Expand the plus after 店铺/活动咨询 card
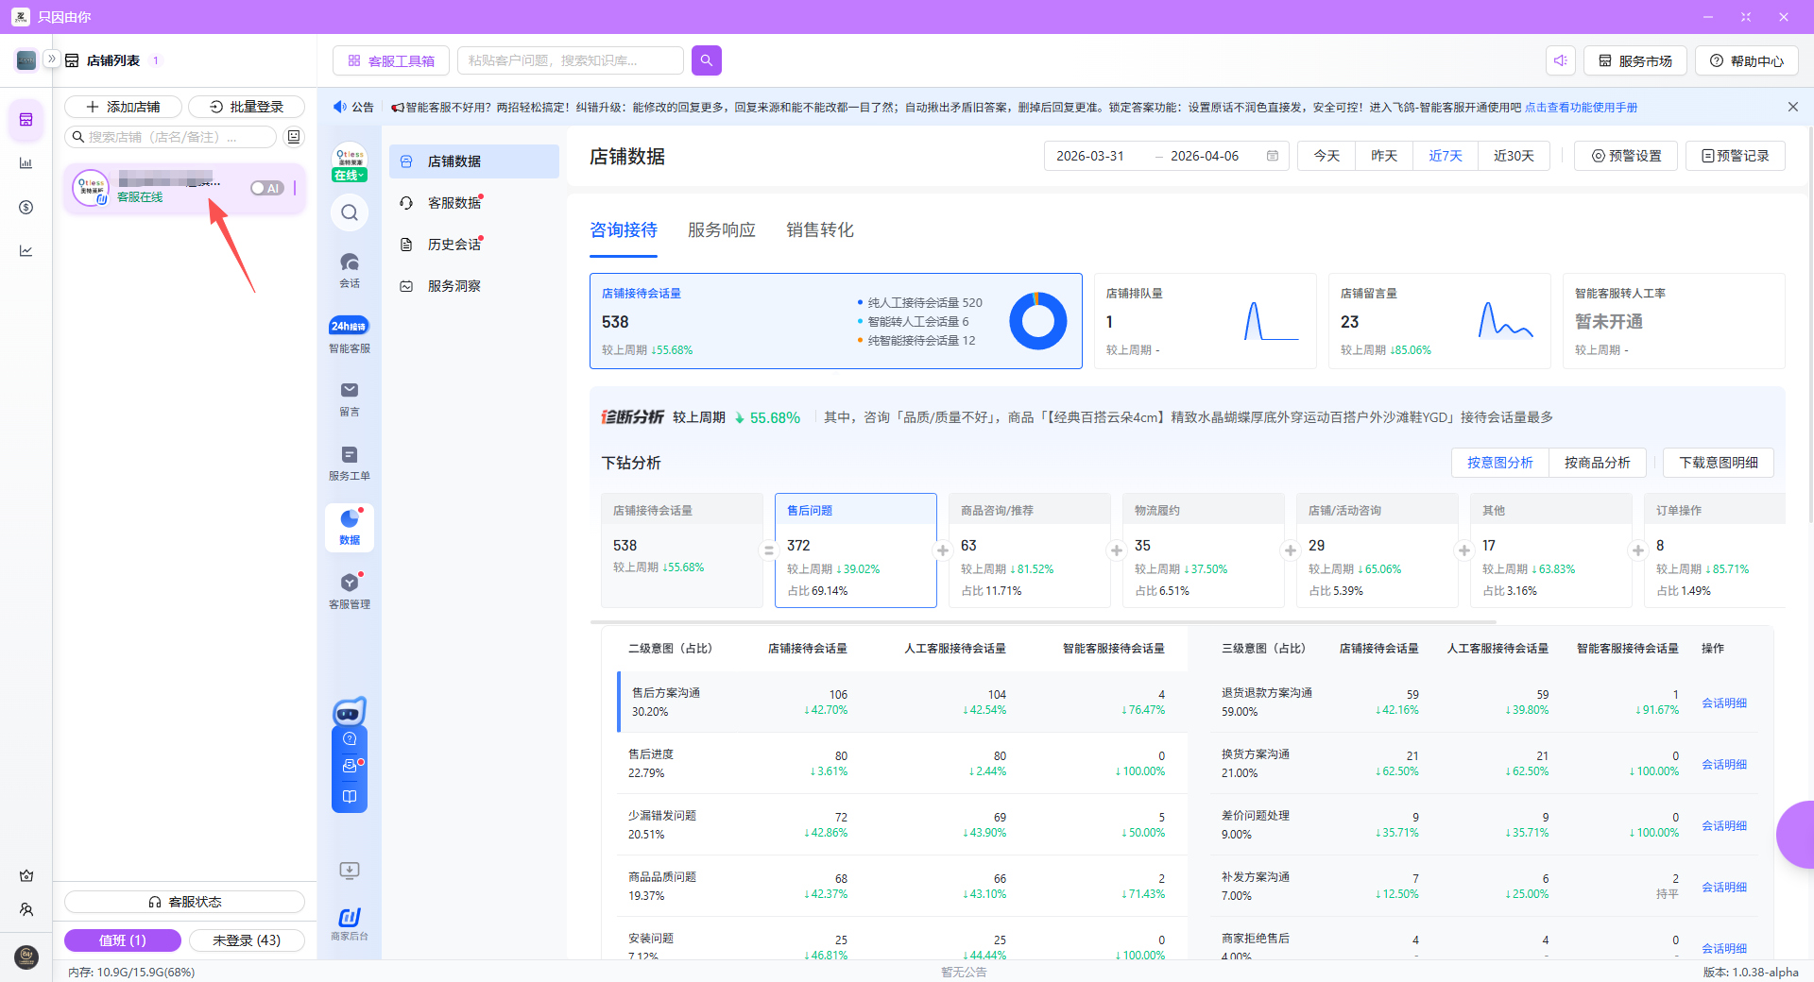The image size is (1814, 982). tap(1463, 550)
